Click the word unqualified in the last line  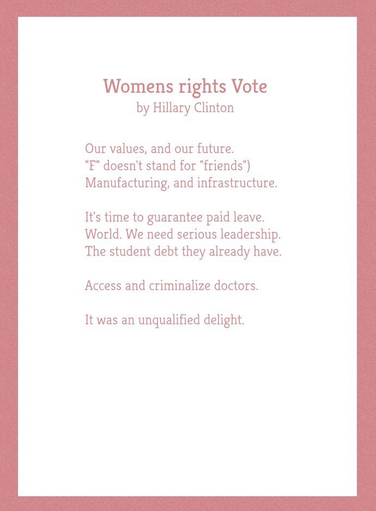click(169, 320)
